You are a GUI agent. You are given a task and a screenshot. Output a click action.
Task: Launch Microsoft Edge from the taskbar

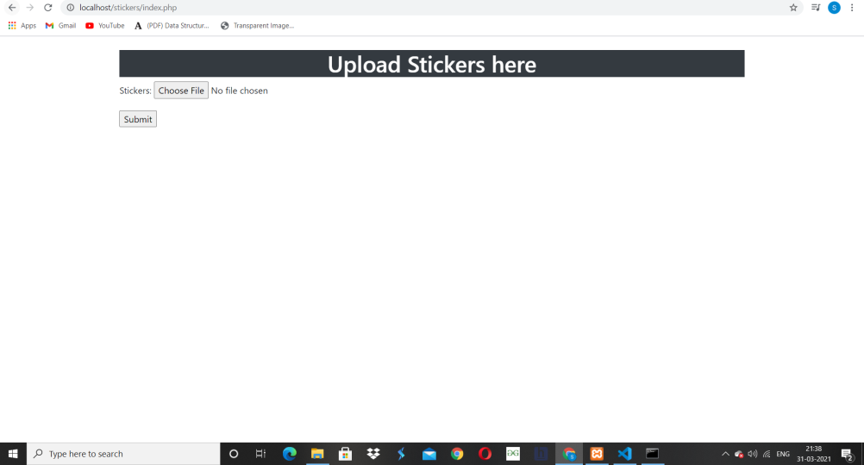pyautogui.click(x=289, y=454)
